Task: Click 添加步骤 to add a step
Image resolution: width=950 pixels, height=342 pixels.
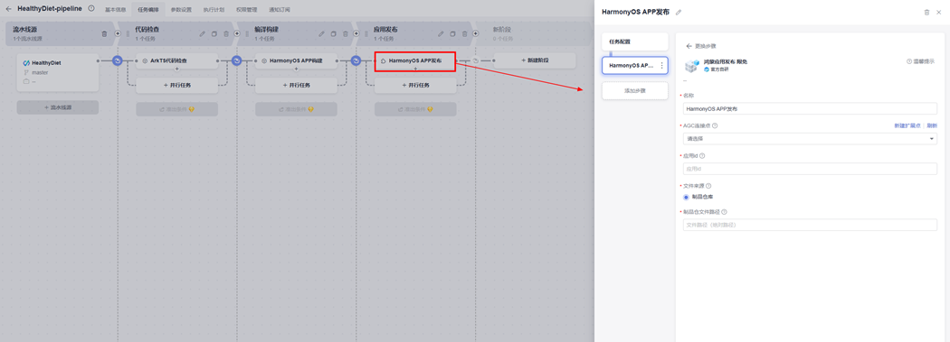Action: click(635, 90)
